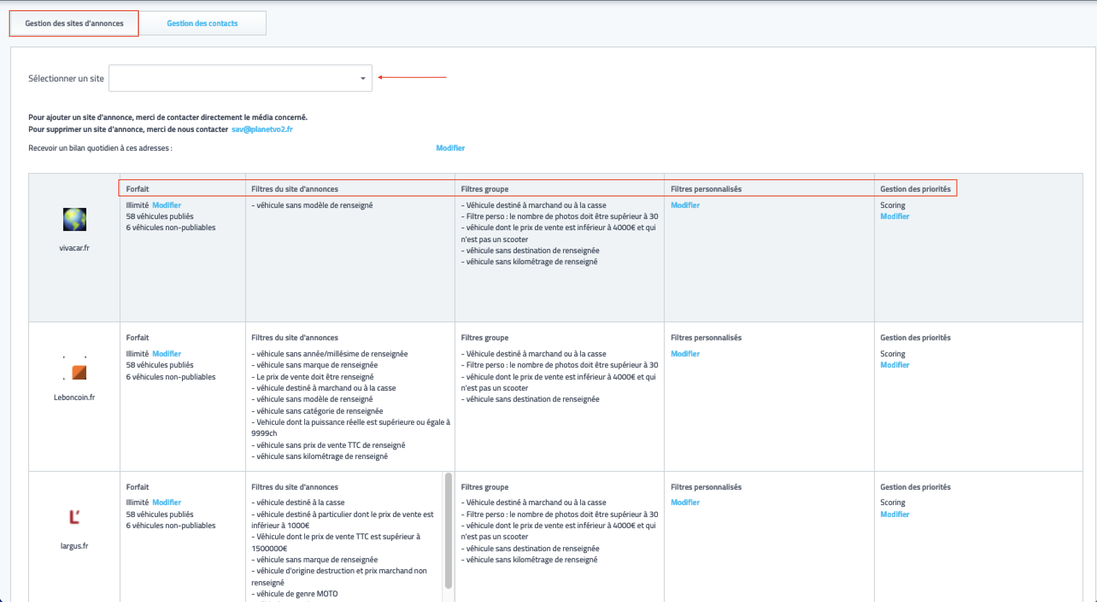Click 'Forfait' header in vivacar.fr row
The image size is (1097, 602).
point(138,189)
